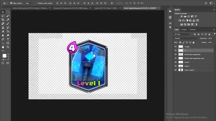Hide the 'Capa 2' layer

[175, 66]
